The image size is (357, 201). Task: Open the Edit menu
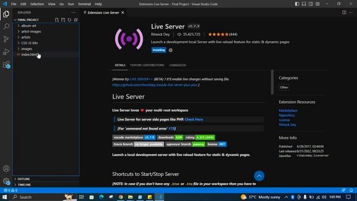(x=23, y=4)
